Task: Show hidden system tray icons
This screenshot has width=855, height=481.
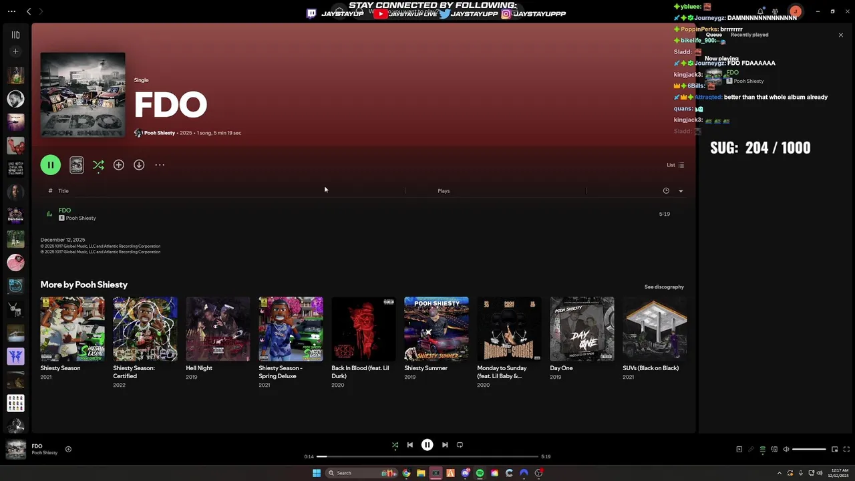Action: coord(780,473)
